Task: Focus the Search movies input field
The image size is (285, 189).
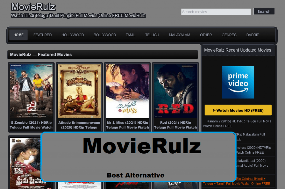Action: tap(216, 12)
